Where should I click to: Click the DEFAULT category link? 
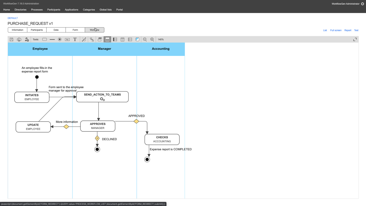pyautogui.click(x=13, y=18)
